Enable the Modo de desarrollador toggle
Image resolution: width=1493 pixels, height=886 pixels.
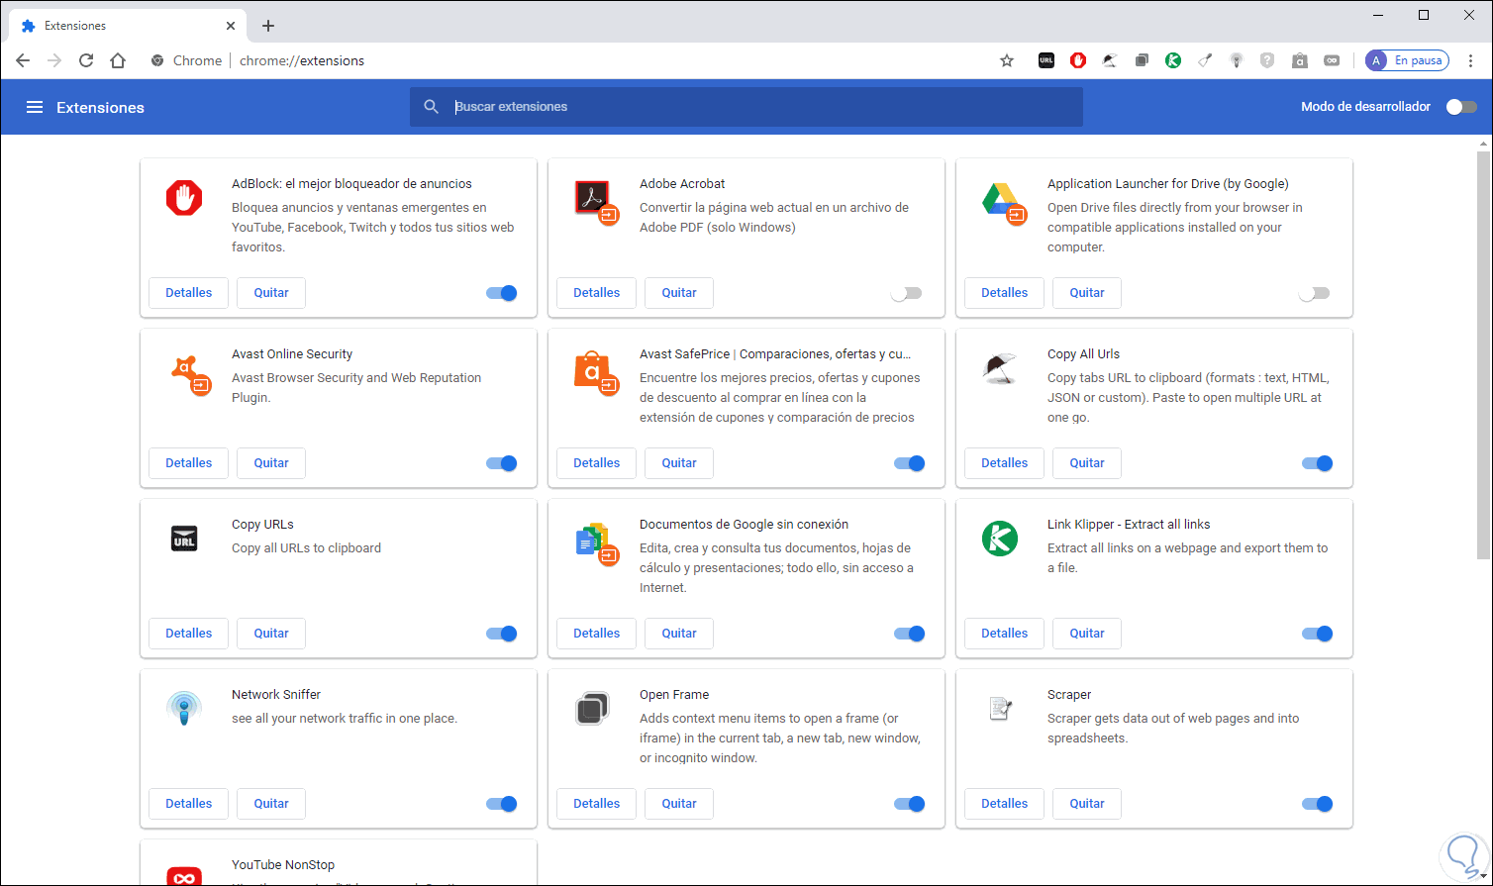1461,107
